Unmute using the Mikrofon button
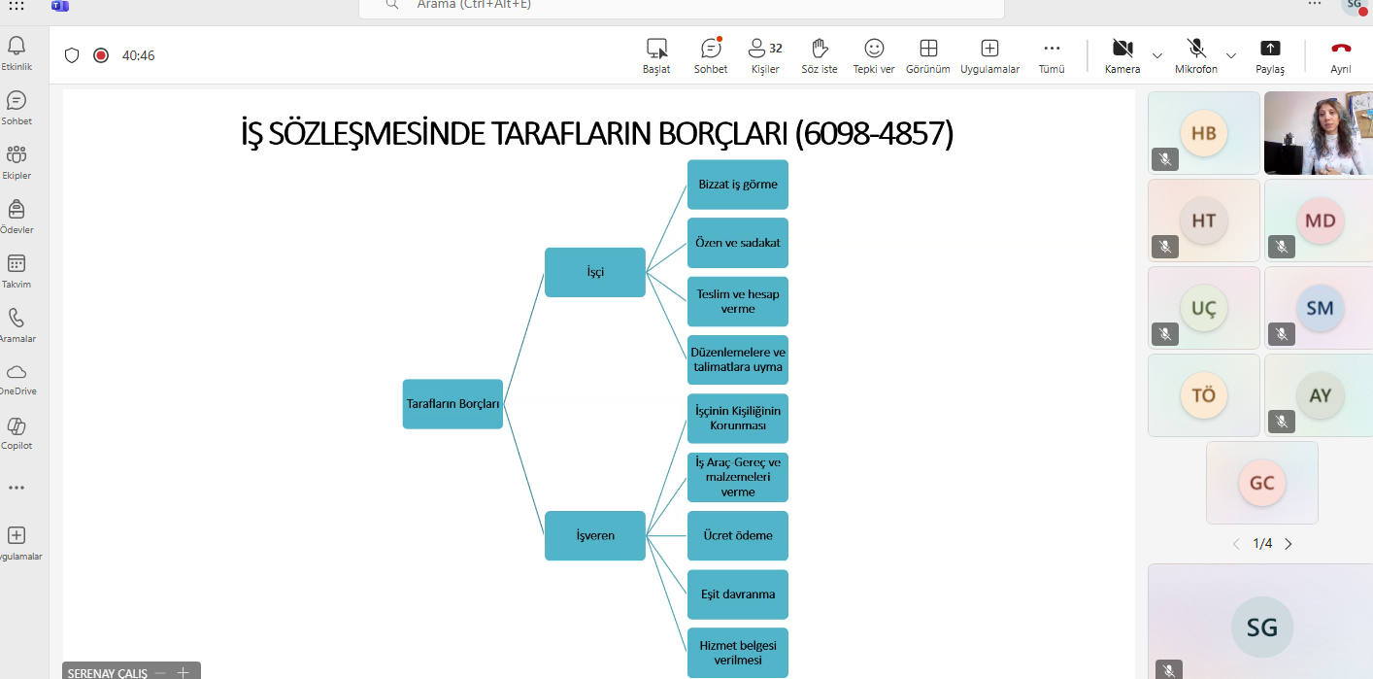 click(x=1195, y=55)
